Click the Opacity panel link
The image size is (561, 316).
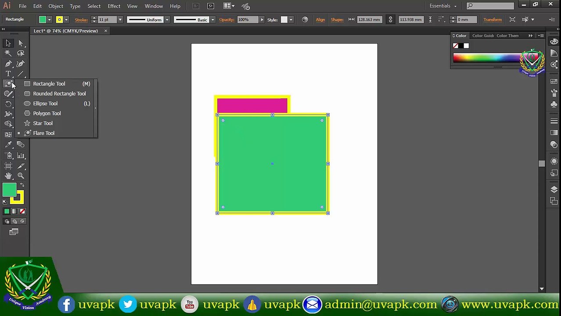tap(227, 20)
